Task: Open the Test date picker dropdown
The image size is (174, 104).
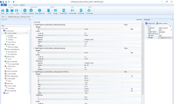Action: coord(171,38)
